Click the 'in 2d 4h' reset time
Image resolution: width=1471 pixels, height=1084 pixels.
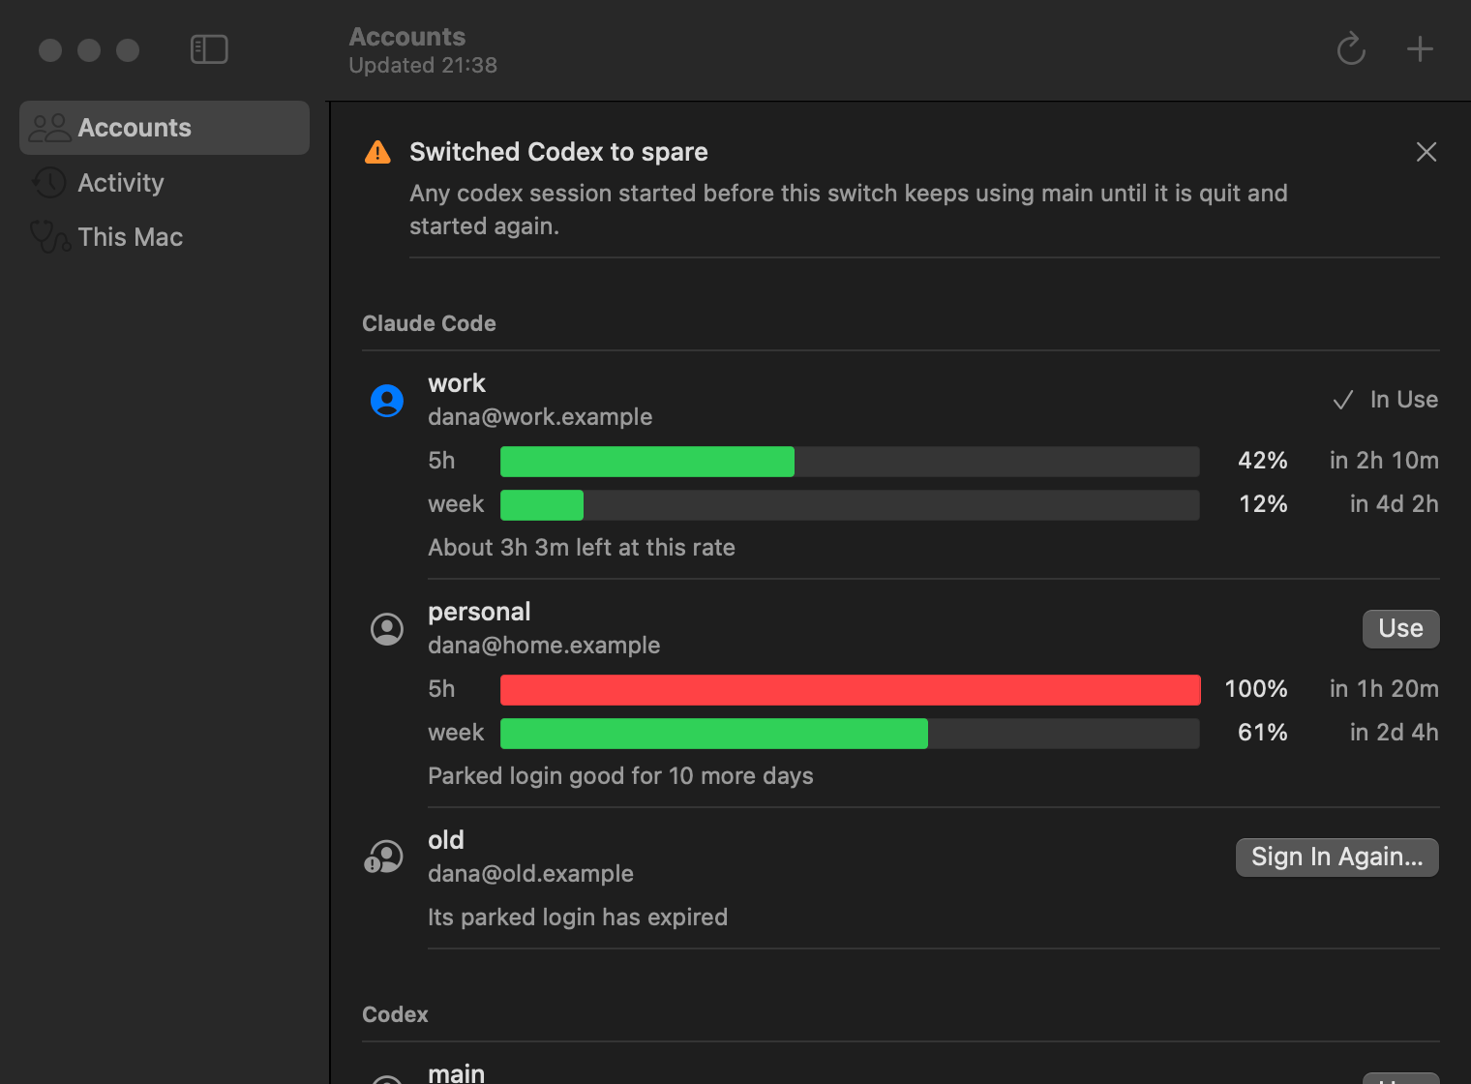[1394, 733]
